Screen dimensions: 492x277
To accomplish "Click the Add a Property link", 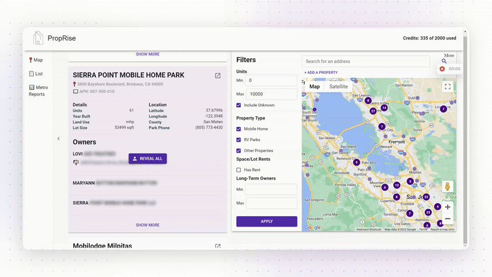I will 321,73.
